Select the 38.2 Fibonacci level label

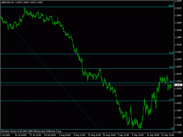coord(171,81)
